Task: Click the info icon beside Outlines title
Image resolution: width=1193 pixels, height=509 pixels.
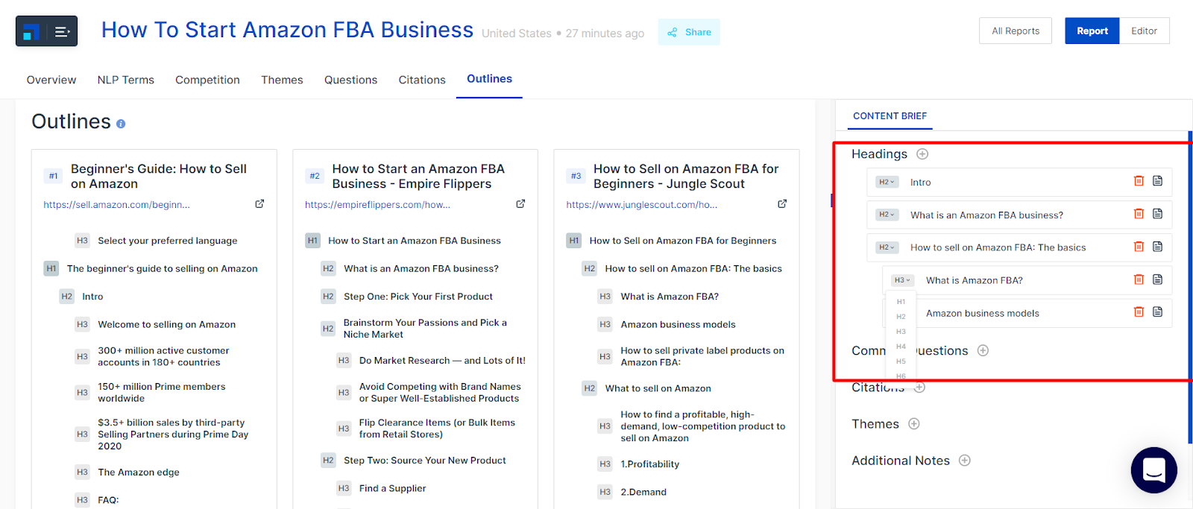Action: [x=121, y=124]
